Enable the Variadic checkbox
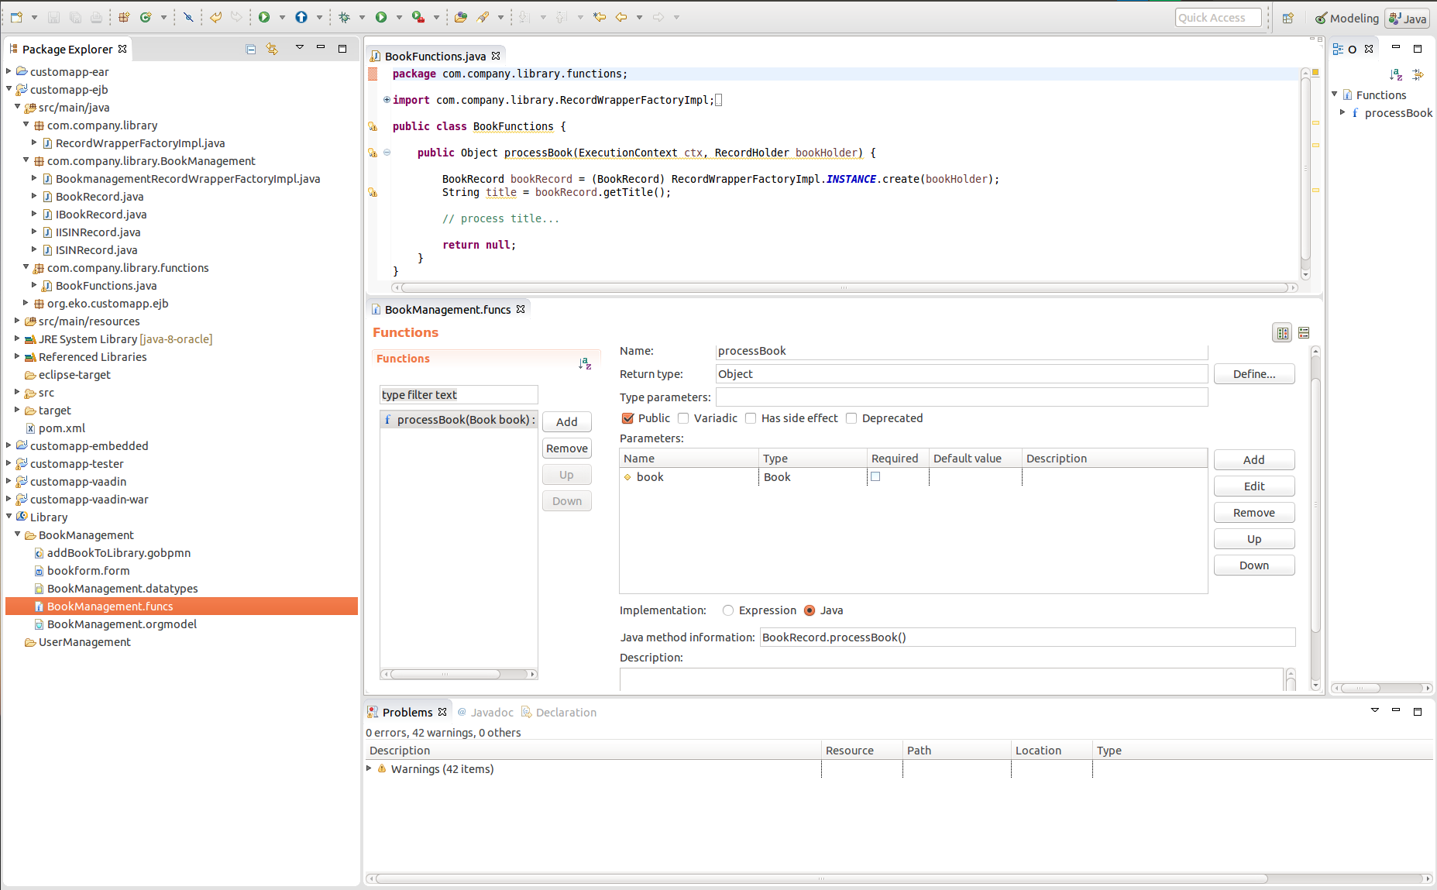The height and width of the screenshot is (890, 1437). [683, 418]
